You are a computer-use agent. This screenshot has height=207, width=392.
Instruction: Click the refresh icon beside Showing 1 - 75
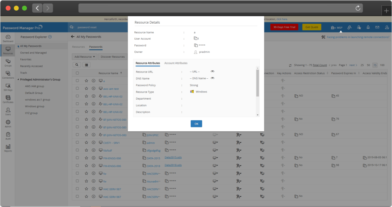pyautogui.click(x=290, y=65)
